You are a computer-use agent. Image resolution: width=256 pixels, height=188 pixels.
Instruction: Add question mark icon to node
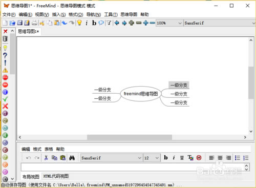pos(5,55)
